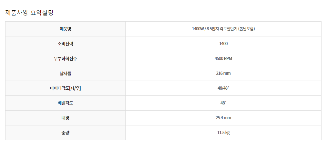Viewport: 327px width, 148px height.
Task: Click the 1400 power consumption value
Action: (223, 44)
